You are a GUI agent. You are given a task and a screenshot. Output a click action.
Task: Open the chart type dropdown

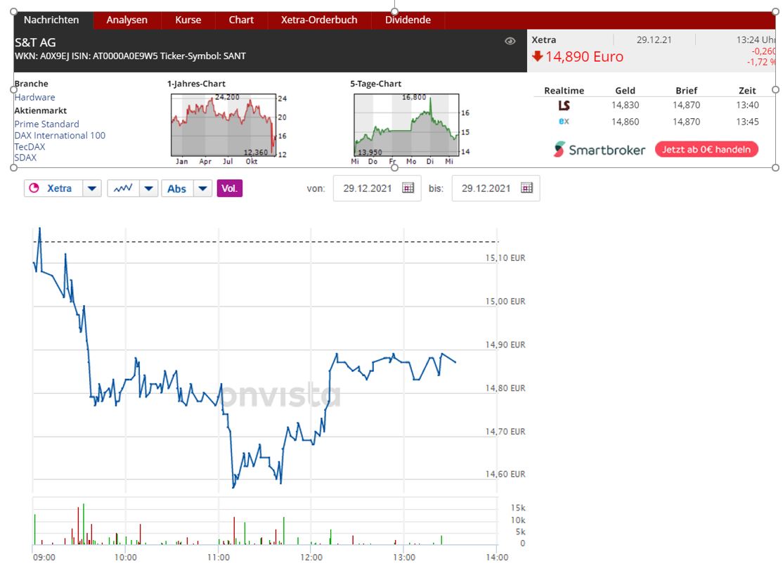(x=148, y=188)
